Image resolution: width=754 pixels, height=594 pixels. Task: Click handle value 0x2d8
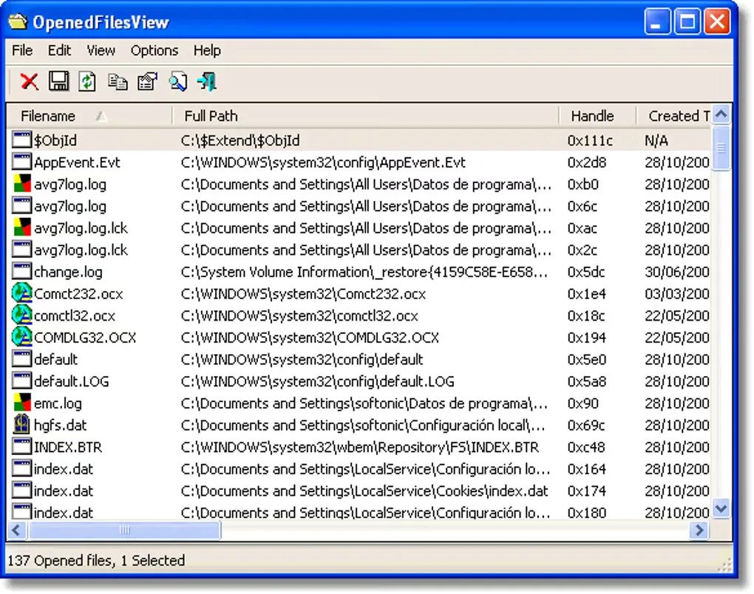pyautogui.click(x=587, y=163)
